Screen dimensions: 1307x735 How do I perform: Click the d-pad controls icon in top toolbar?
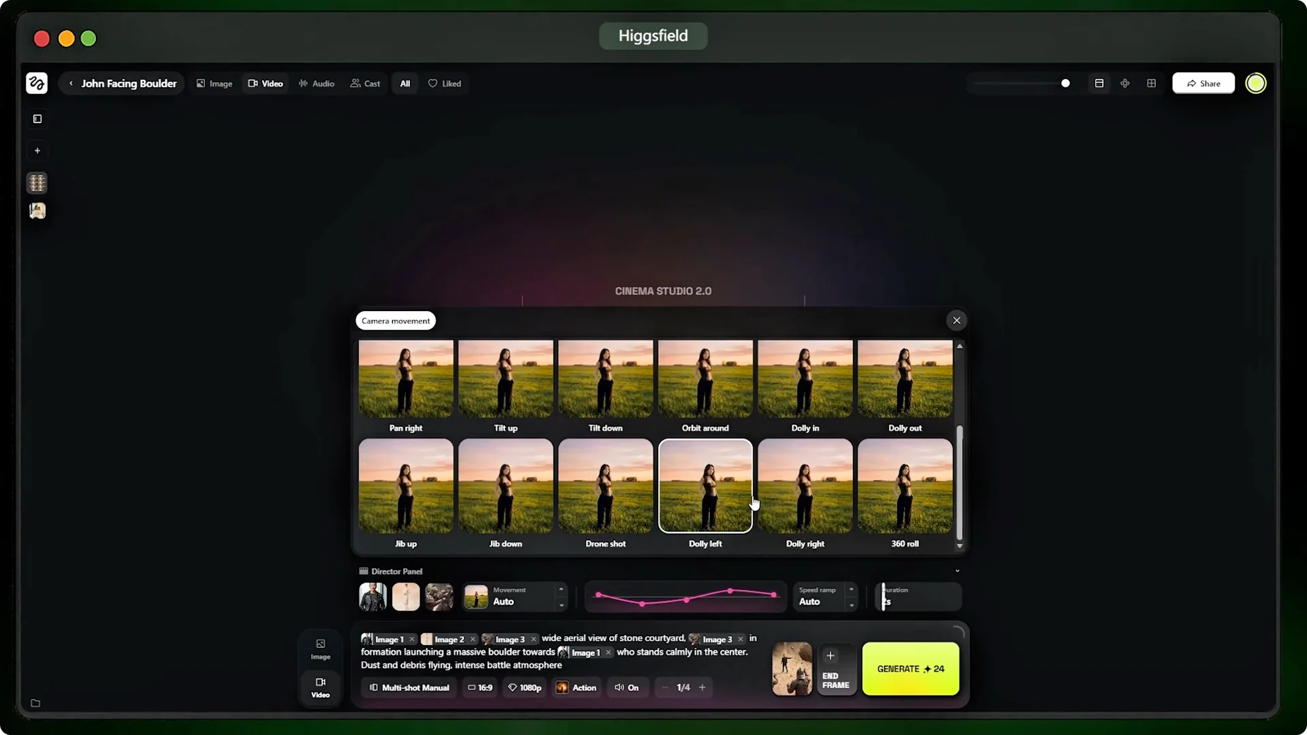click(x=1125, y=83)
